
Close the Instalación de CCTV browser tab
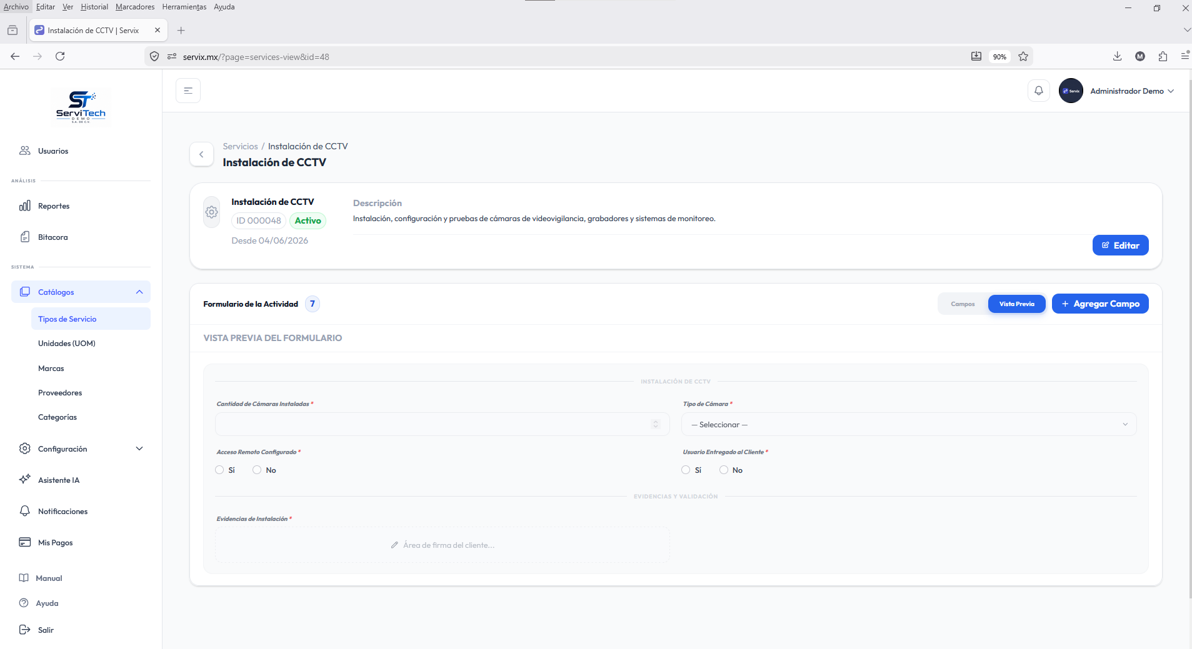coord(158,30)
